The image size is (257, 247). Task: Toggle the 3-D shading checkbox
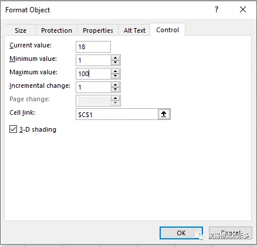(x=13, y=129)
